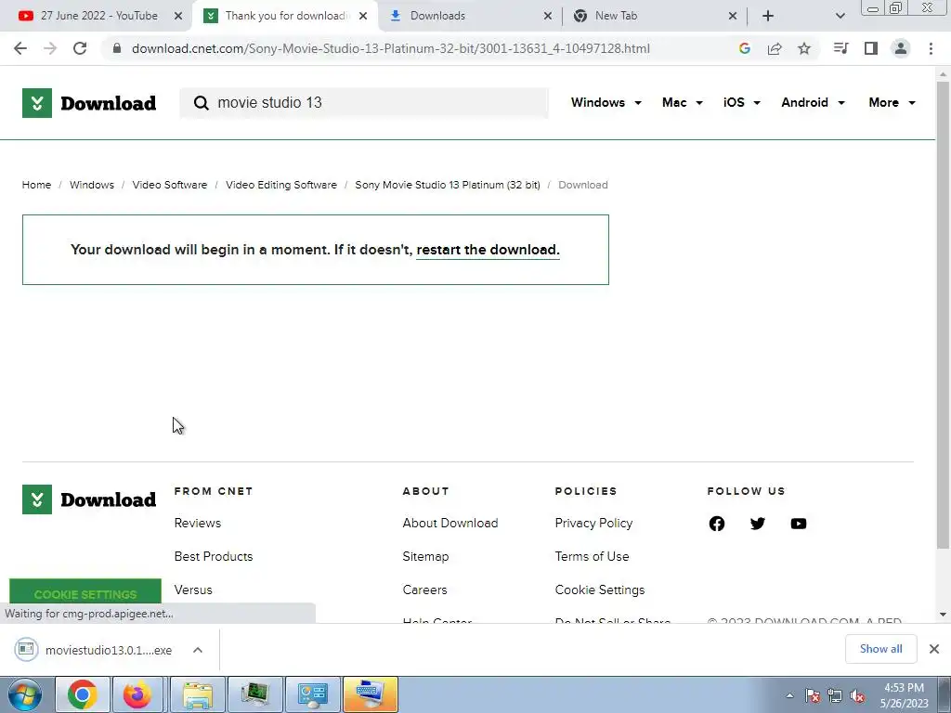Viewport: 951px width, 713px height.
Task: Bookmark this page with the star icon
Action: click(803, 48)
